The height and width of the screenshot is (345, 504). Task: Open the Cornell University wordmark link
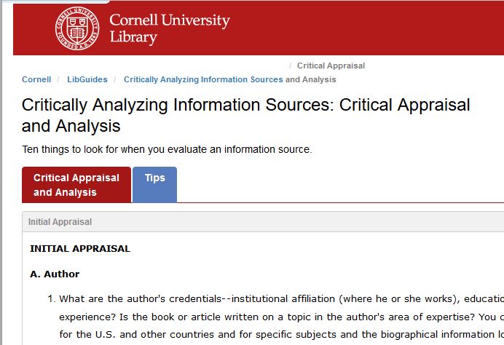click(x=170, y=20)
